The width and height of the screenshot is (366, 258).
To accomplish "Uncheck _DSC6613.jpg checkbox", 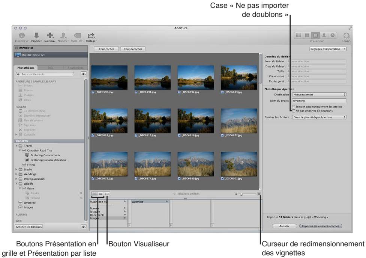I will coord(222,92).
